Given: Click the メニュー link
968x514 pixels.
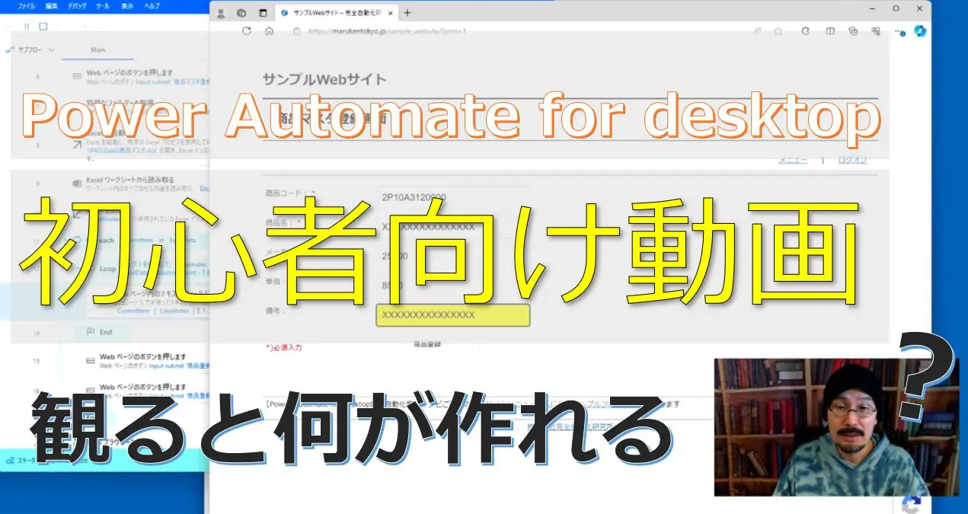Looking at the screenshot, I should tap(794, 160).
